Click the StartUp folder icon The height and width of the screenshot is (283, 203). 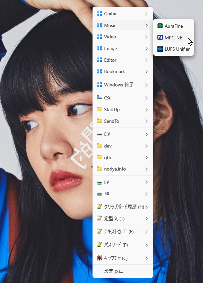click(x=100, y=109)
